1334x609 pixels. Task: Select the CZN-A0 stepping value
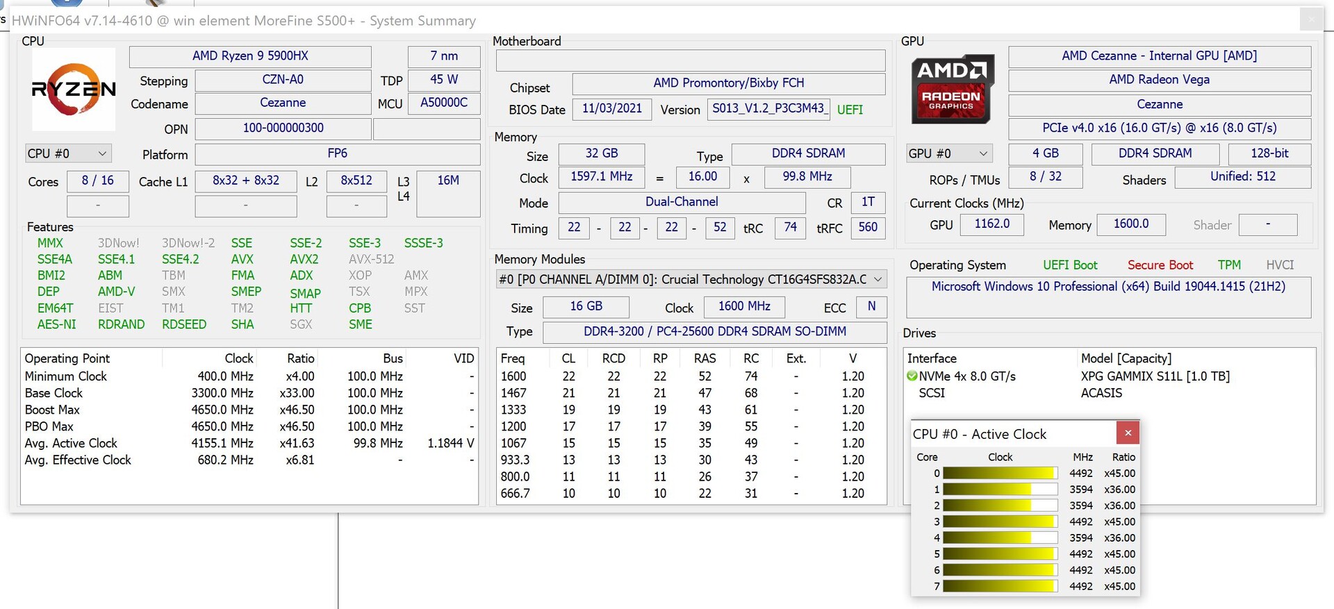tap(283, 80)
